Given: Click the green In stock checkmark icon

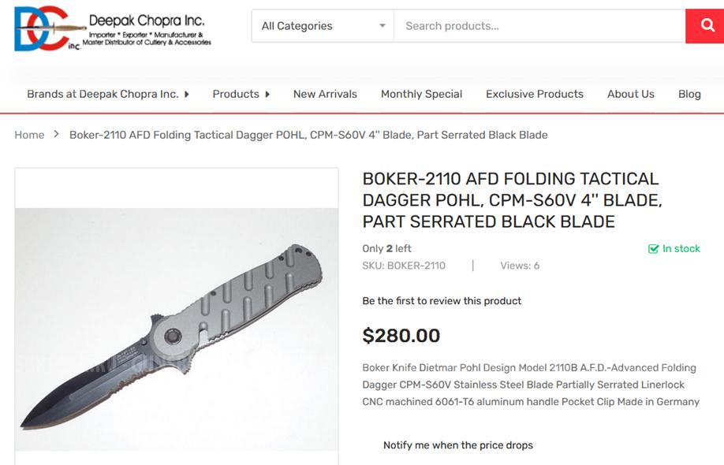Looking at the screenshot, I should (652, 248).
